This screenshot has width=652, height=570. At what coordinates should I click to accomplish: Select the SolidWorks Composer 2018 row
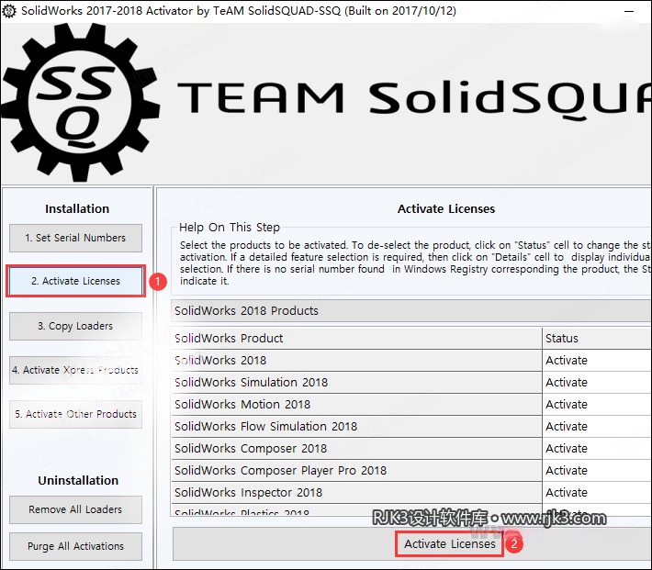point(356,448)
